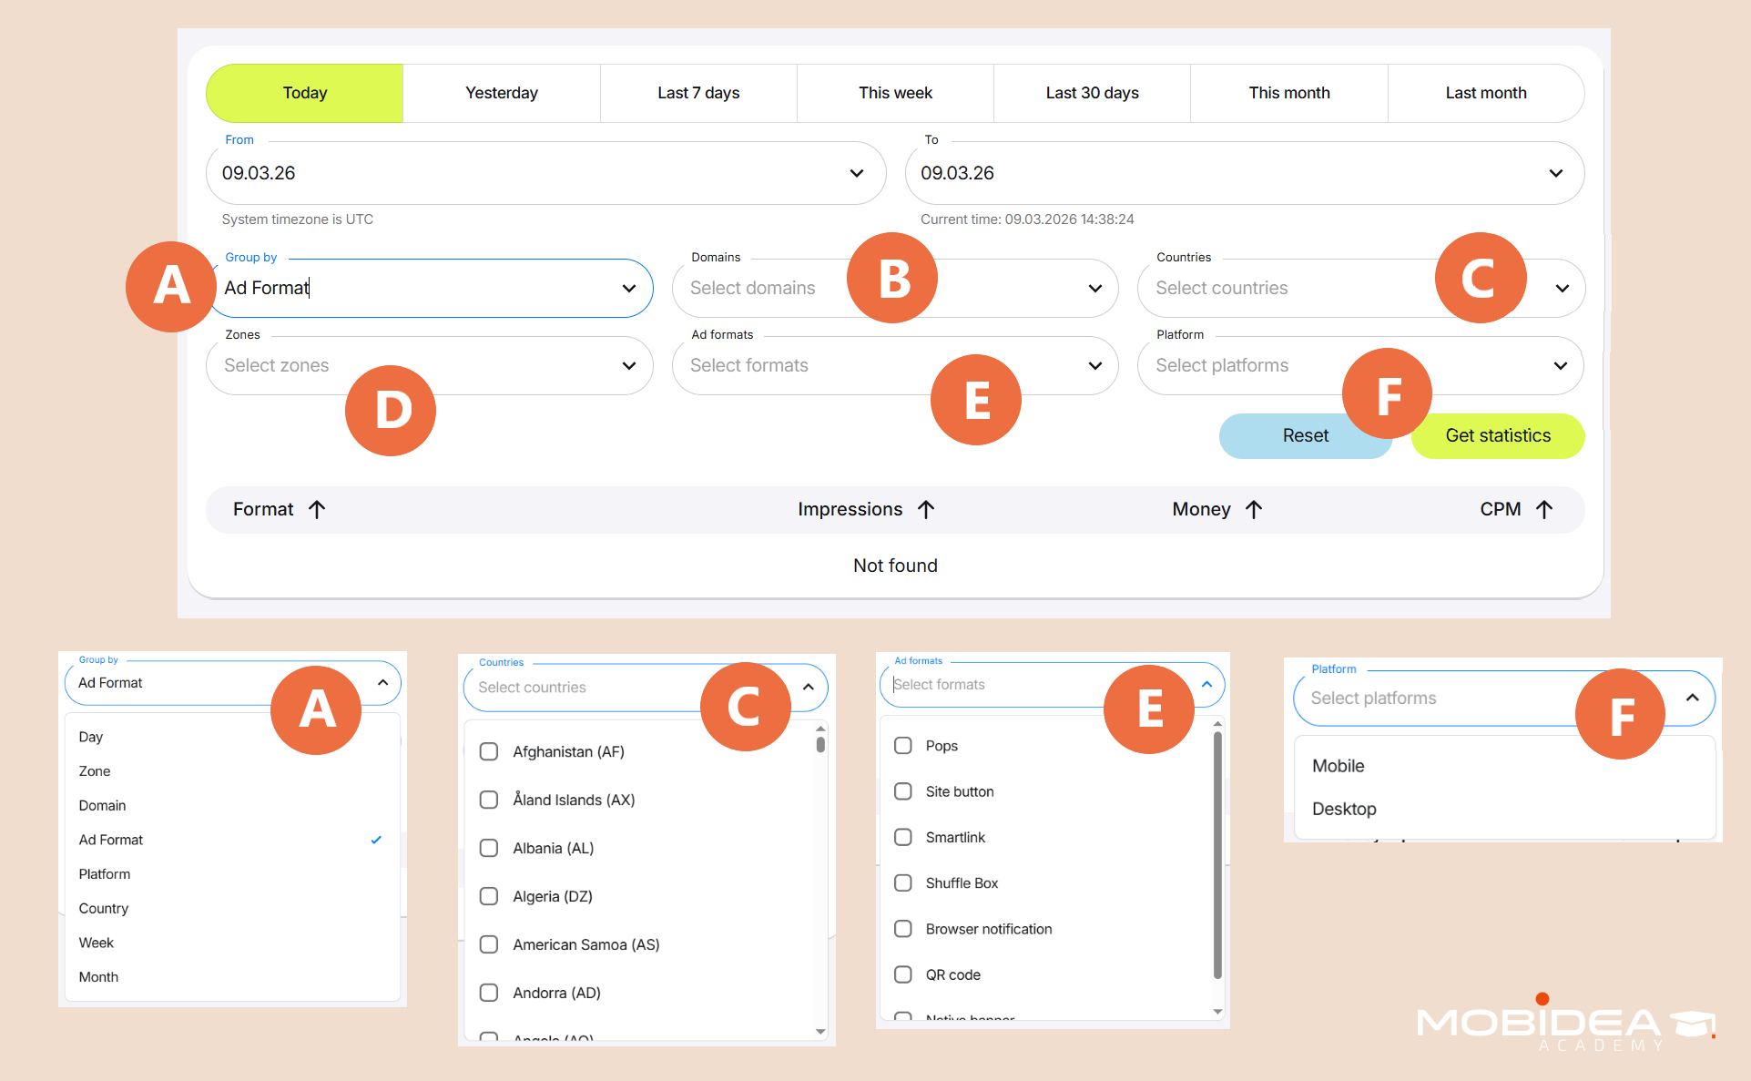Check the Afghanistan (AF) checkbox

(x=489, y=751)
